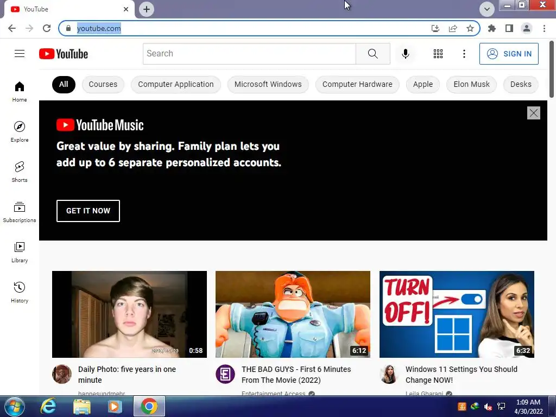This screenshot has width=556, height=417.
Task: Close the YouTube tab
Action: pyautogui.click(x=126, y=9)
